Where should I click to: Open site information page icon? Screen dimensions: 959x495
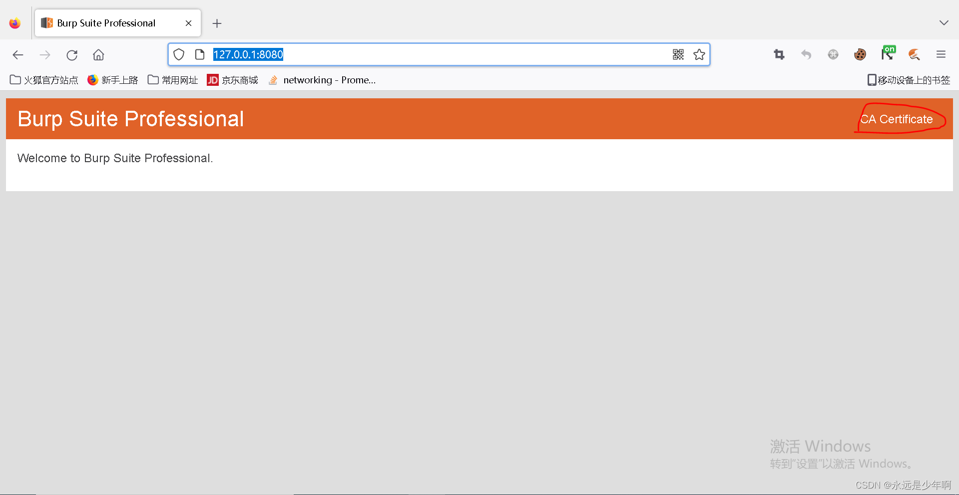[200, 54]
